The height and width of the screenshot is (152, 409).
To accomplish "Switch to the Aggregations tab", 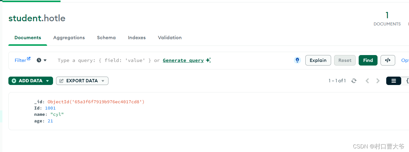I will [x=69, y=38].
